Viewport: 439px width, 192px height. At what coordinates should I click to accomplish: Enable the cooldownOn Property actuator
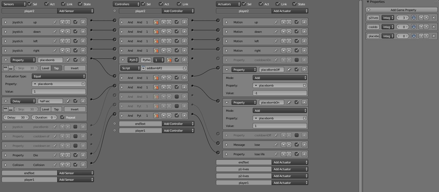297,60
